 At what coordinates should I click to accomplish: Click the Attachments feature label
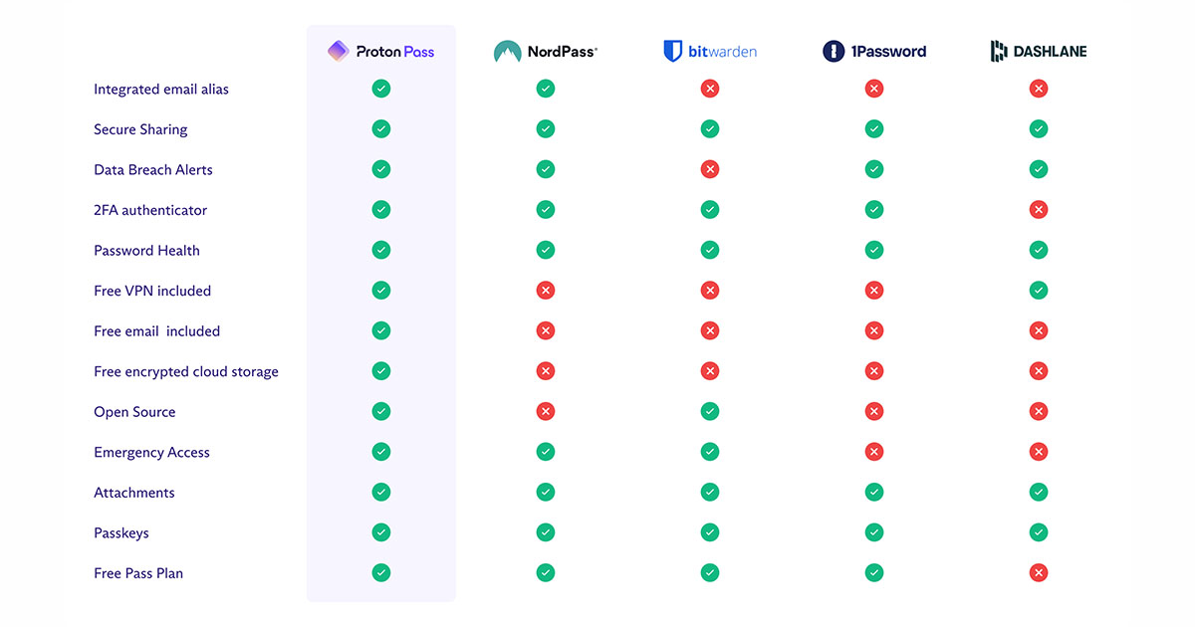134,493
